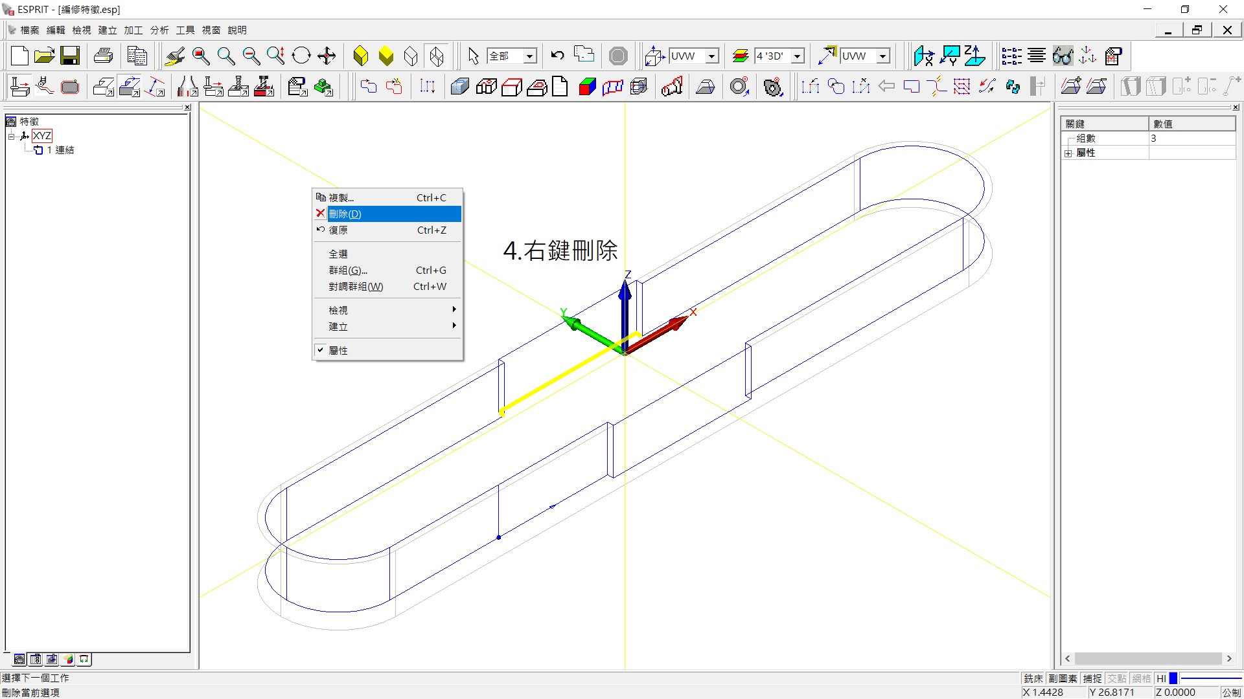Screen dimensions: 1244x699
Task: Expand the 屬性 row in property panel
Action: (x=1068, y=153)
